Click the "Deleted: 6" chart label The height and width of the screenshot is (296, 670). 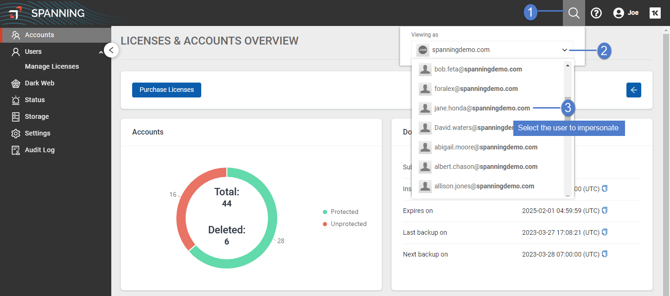(x=227, y=235)
